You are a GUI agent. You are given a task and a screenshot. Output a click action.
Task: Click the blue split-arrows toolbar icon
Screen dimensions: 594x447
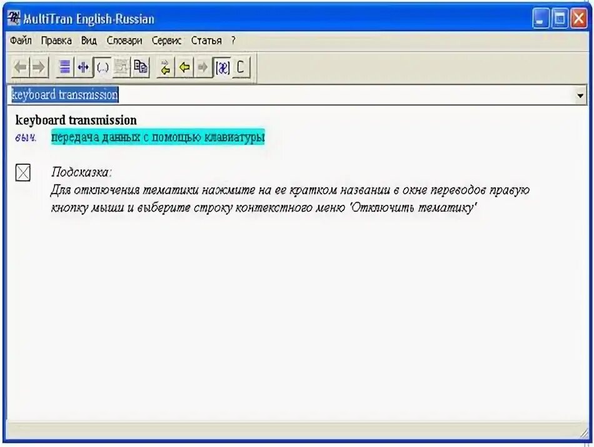[x=83, y=67]
